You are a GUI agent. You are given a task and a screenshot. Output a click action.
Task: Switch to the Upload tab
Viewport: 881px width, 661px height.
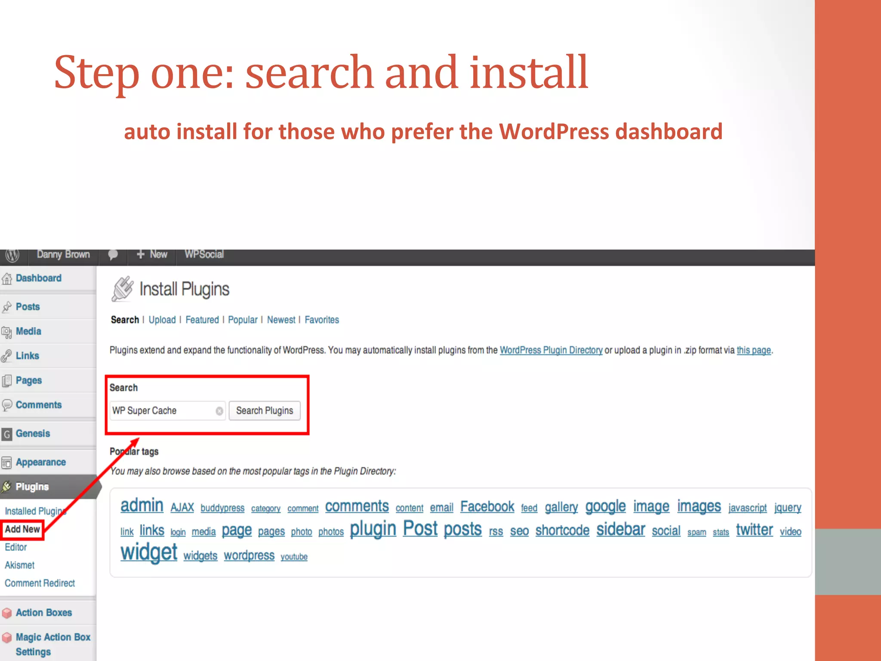162,320
